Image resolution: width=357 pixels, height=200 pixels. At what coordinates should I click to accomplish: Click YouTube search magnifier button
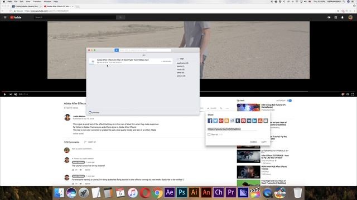coord(120,17)
